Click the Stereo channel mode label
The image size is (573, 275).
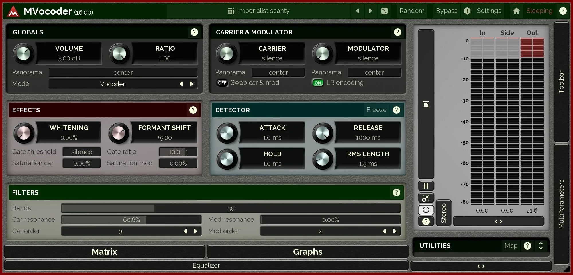point(444,213)
